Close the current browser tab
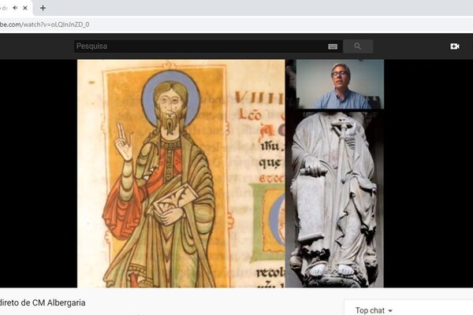 pos(25,8)
